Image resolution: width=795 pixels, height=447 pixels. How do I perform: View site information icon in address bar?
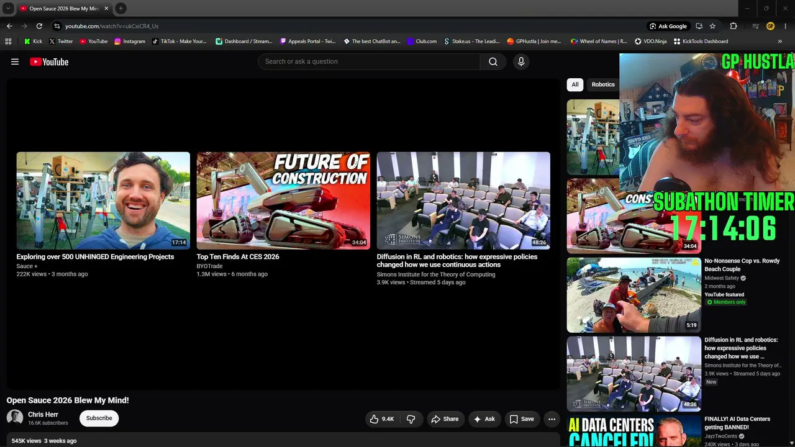(x=57, y=26)
